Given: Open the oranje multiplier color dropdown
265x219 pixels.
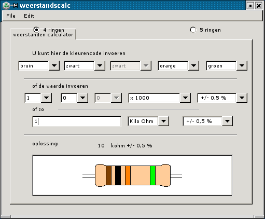Looking at the screenshot, I should pos(193,65).
